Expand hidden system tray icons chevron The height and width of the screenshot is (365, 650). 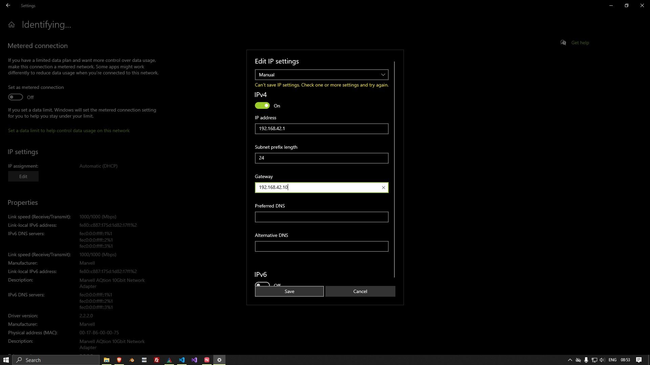[x=570, y=360]
